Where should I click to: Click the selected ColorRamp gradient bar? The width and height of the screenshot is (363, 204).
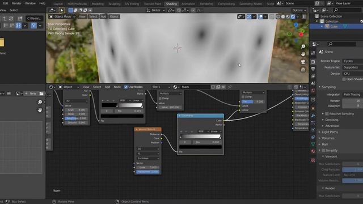click(200, 137)
